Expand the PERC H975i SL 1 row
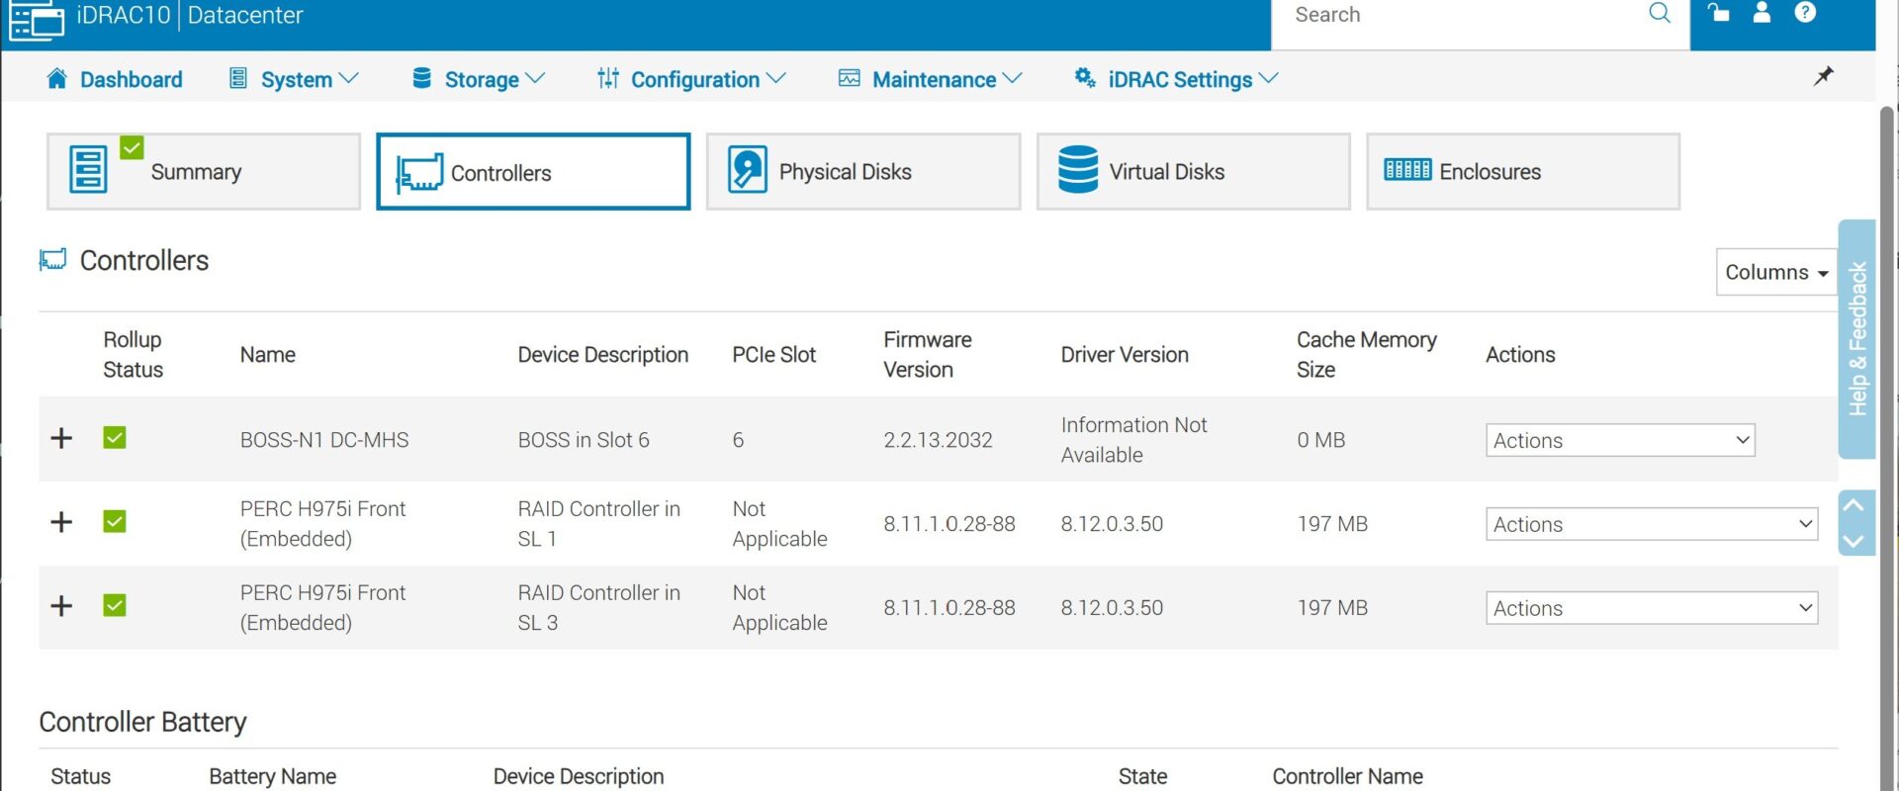The image size is (1899, 791). (61, 522)
